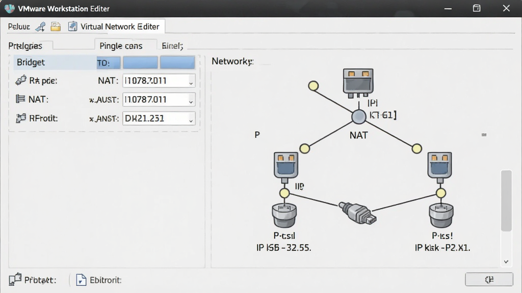Click the NAT label under the hub
The height and width of the screenshot is (293, 522).
point(358,135)
